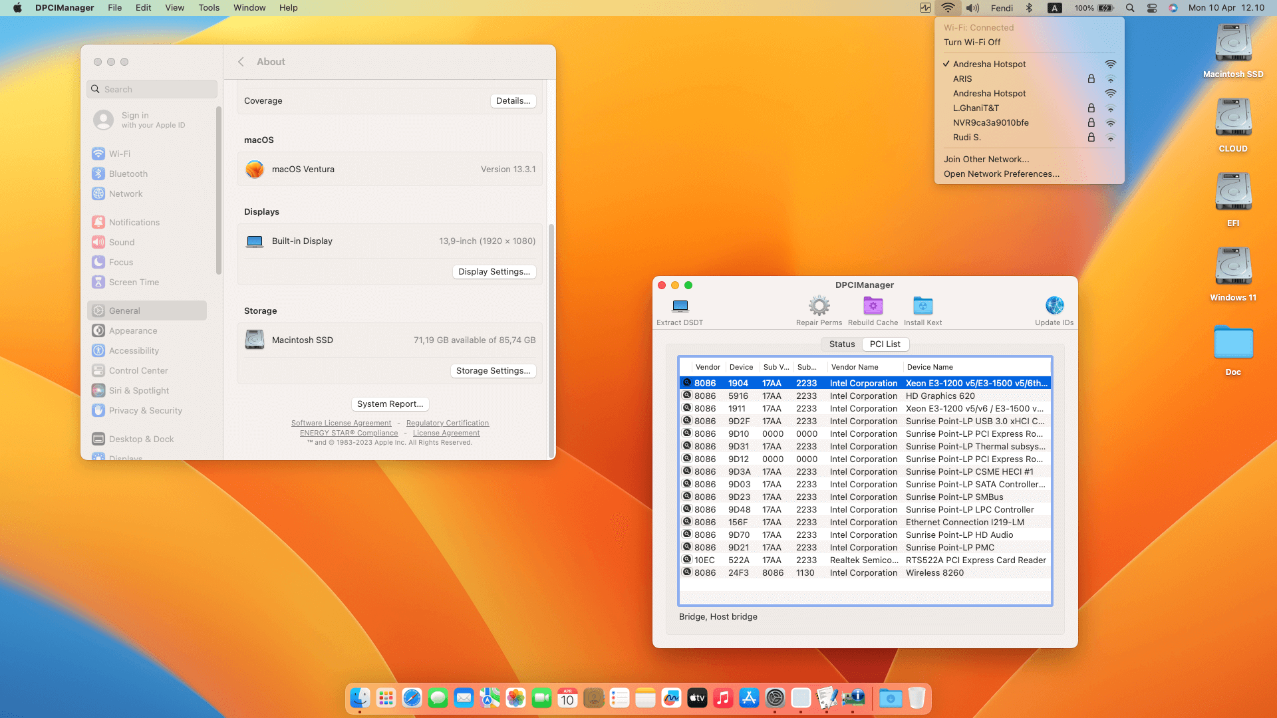The height and width of the screenshot is (718, 1277).
Task: Select Open Network Preferences in Wi-Fi menu
Action: [1029, 174]
